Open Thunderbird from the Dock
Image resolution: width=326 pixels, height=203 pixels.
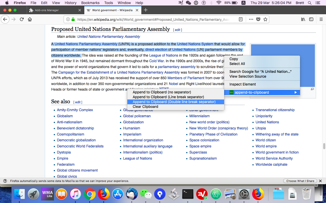coord(132,194)
